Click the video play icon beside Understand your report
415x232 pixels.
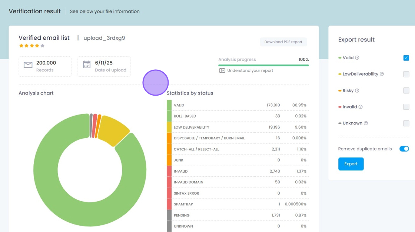222,70
